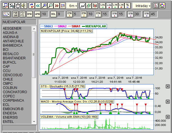The width and height of the screenshot is (172, 133).
Task: Click the zoom in magnifier
Action: click(44, 6)
